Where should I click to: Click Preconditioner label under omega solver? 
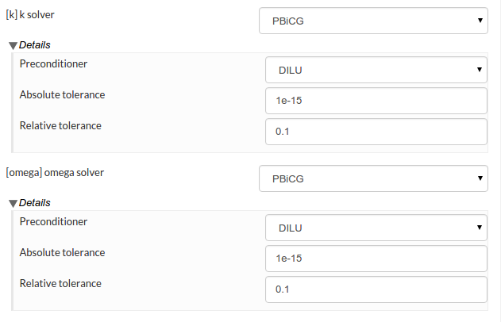pyautogui.click(x=53, y=222)
